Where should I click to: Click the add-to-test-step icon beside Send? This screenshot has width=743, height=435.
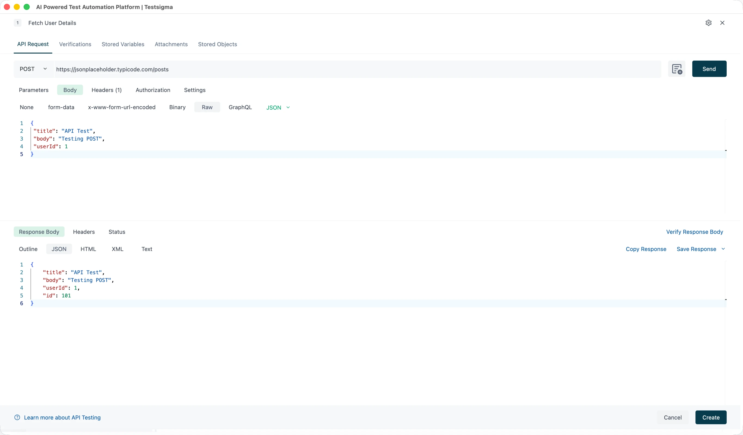point(677,69)
